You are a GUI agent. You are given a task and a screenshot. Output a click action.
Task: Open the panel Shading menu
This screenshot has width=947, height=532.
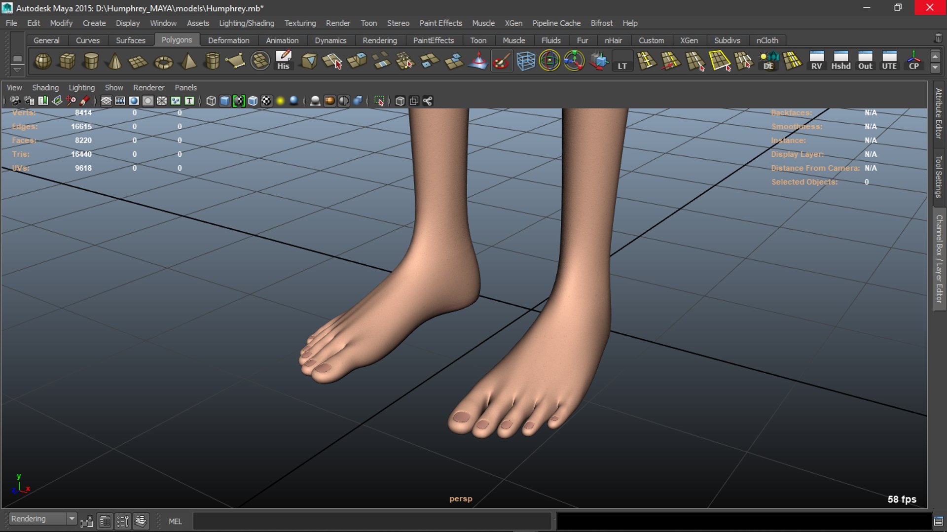coord(45,87)
